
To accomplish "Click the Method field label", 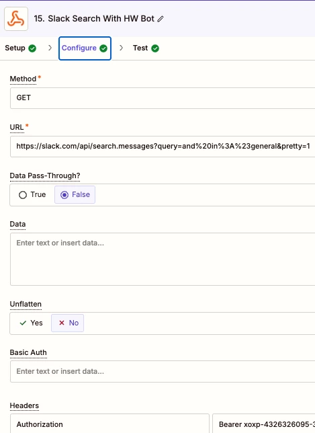I will pos(23,79).
